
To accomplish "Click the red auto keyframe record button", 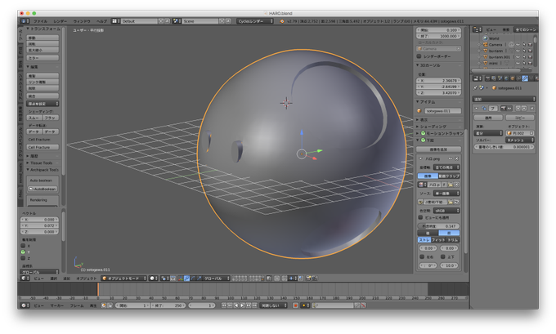I will click(x=295, y=305).
